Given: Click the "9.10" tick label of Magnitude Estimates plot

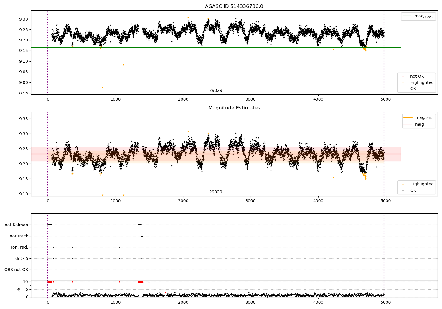Looking at the screenshot, I should tap(24, 194).
